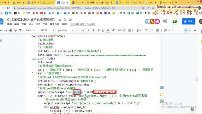This screenshot has height=114, width=202.
Task: Click the YouTube bookmark icon
Action: click(x=41, y=13)
